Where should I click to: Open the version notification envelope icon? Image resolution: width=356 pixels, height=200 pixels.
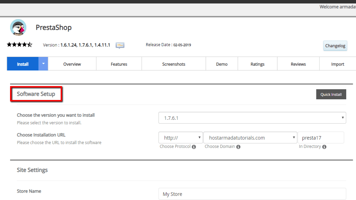pos(120,45)
